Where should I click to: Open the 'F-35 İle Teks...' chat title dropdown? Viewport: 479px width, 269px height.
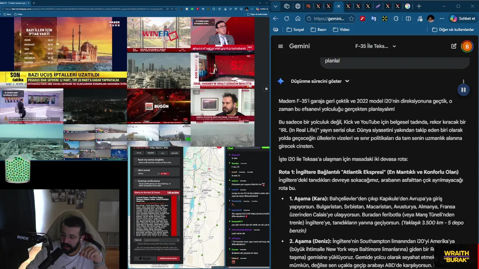point(375,46)
